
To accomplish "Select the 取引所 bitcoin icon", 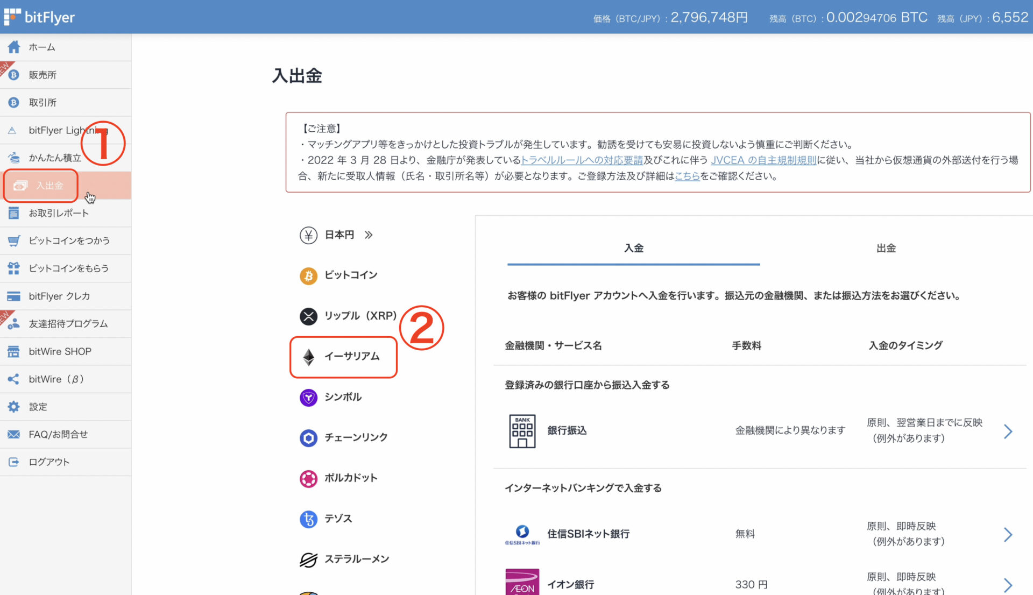I will click(x=14, y=102).
